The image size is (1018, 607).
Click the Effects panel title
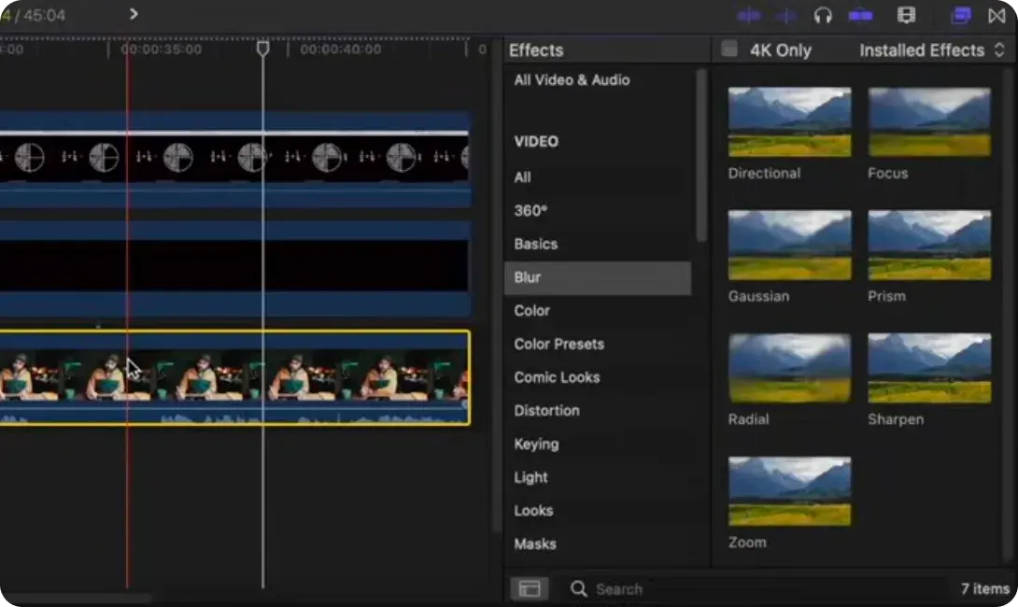(x=536, y=50)
